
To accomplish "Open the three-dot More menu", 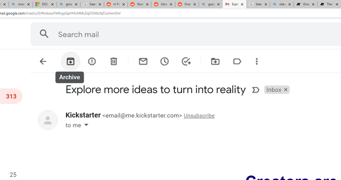I will (x=257, y=61).
